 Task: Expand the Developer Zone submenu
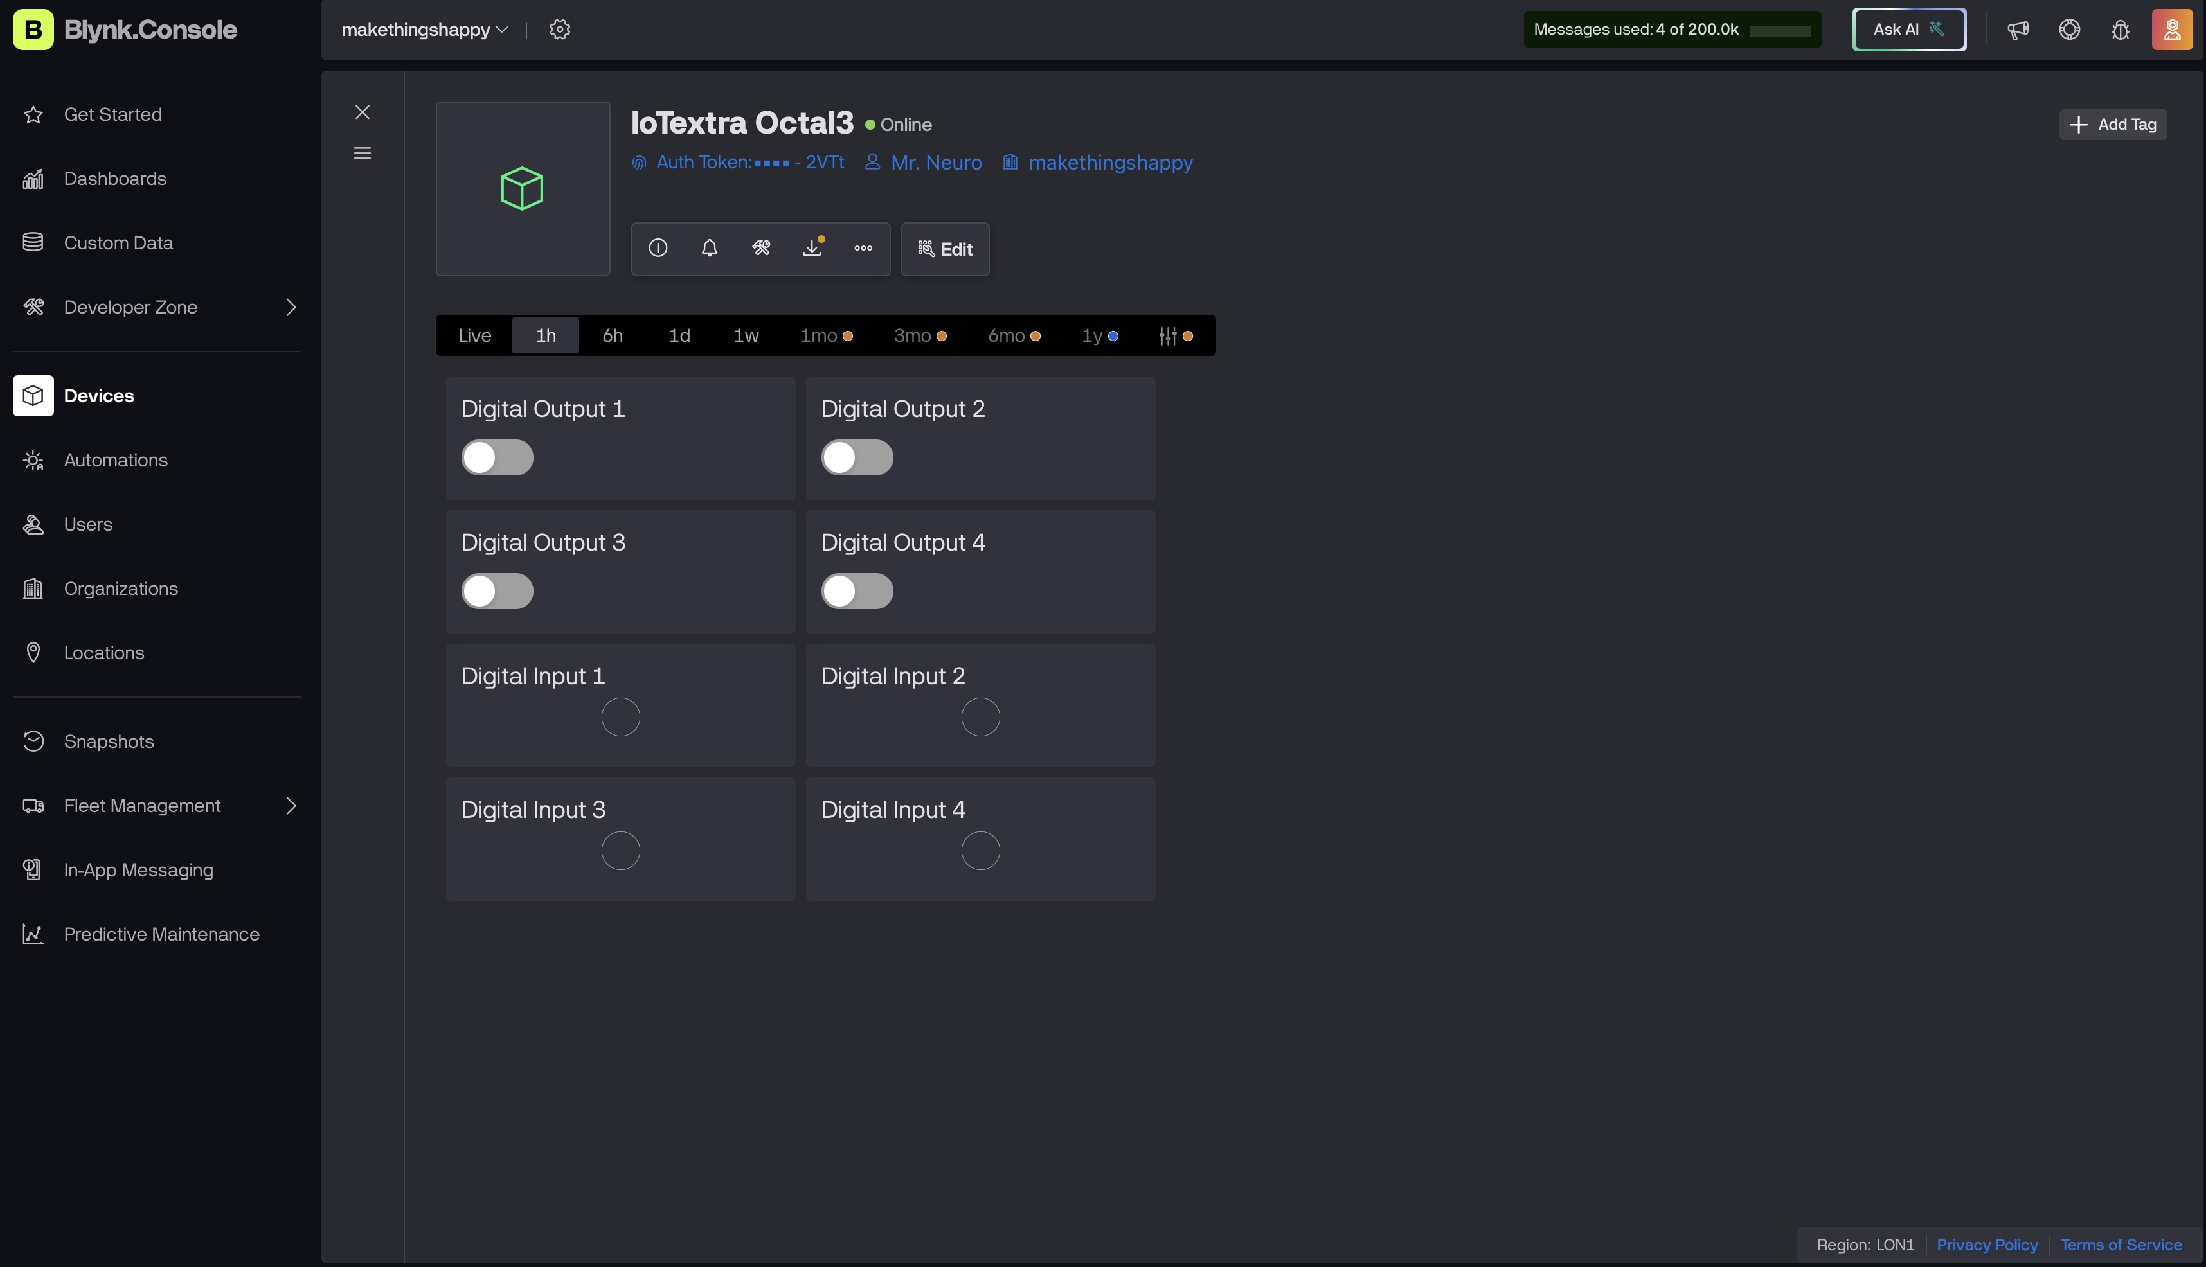click(292, 307)
